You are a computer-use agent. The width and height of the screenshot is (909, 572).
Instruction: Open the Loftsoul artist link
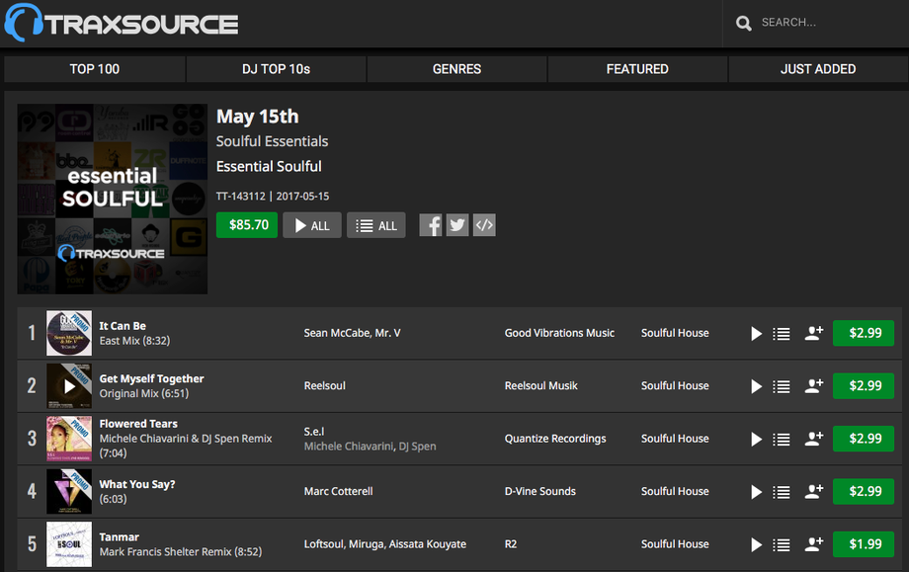323,544
